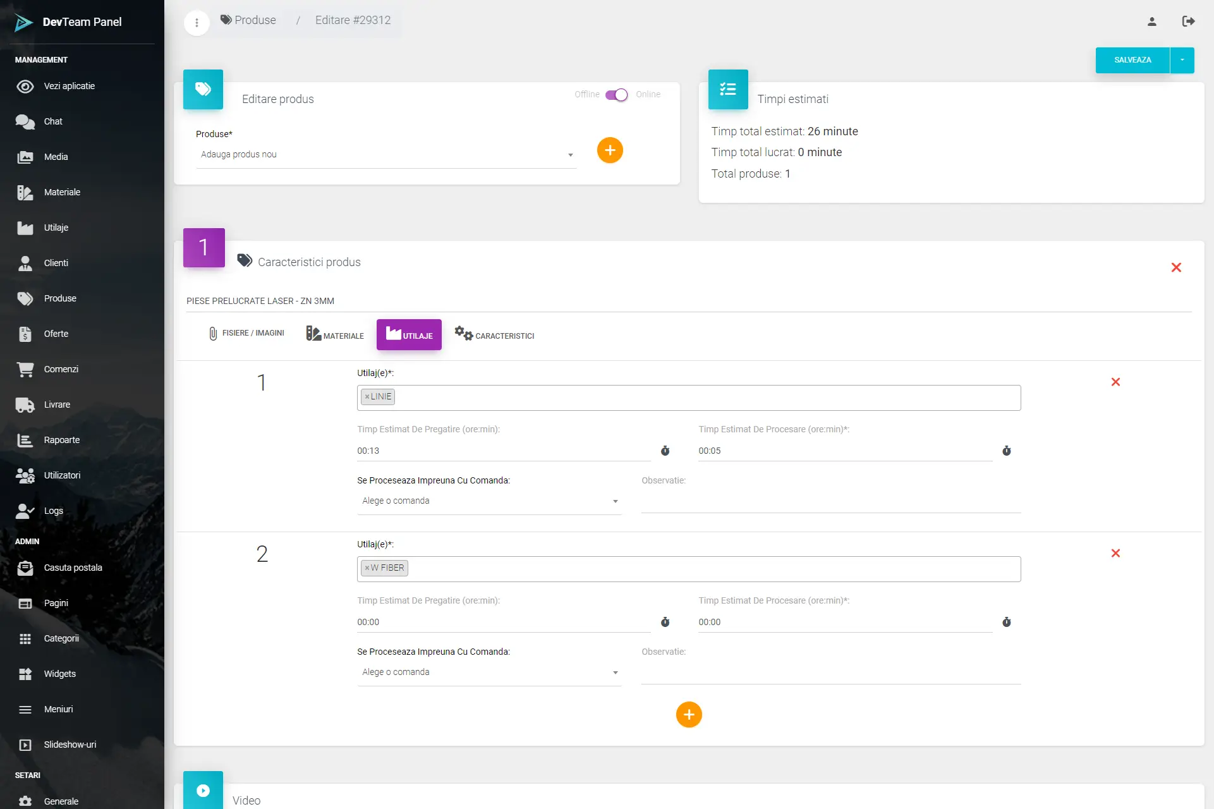The image size is (1214, 809).
Task: Switch to the MATERIALE tab
Action: tap(335, 334)
